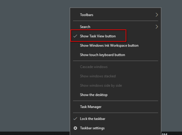Open the Toolbars submenu

pos(115,15)
